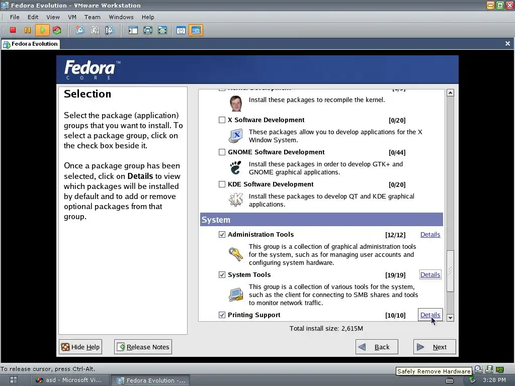Click the host taskbar start menu icon
This screenshot has height=386, width=515.
[x=14, y=380]
